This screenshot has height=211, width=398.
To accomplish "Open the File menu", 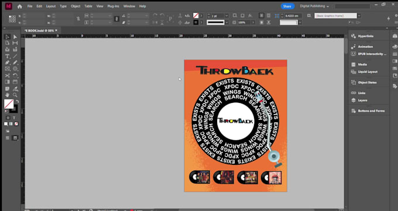I will [30, 6].
